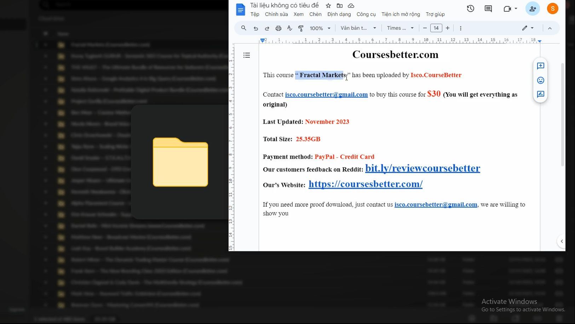
Task: Print the document
Action: point(278,28)
